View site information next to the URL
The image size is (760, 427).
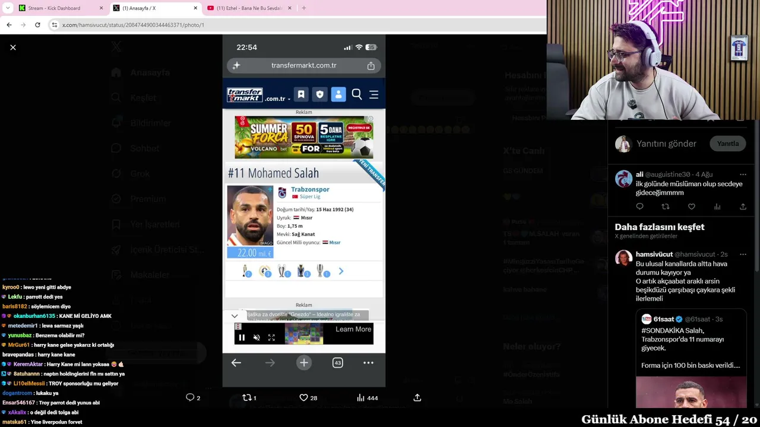[x=55, y=25]
